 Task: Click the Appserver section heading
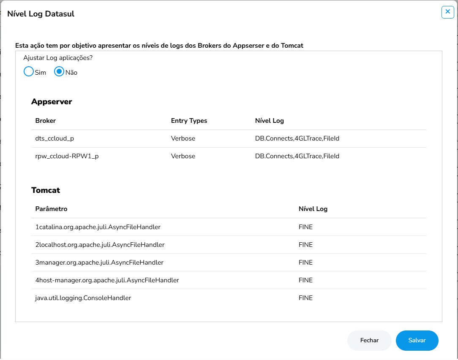coord(52,102)
